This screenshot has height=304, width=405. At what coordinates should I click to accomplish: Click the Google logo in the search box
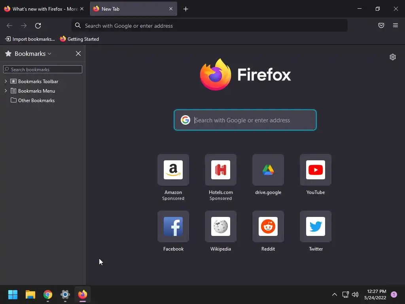coord(185,120)
